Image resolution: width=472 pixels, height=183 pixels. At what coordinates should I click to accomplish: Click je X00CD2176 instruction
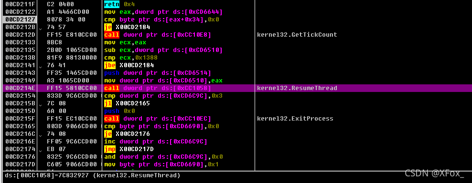(127, 134)
